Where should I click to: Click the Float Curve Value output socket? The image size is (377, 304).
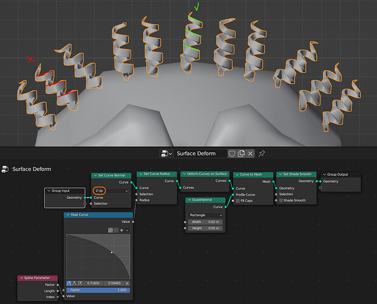(133, 222)
